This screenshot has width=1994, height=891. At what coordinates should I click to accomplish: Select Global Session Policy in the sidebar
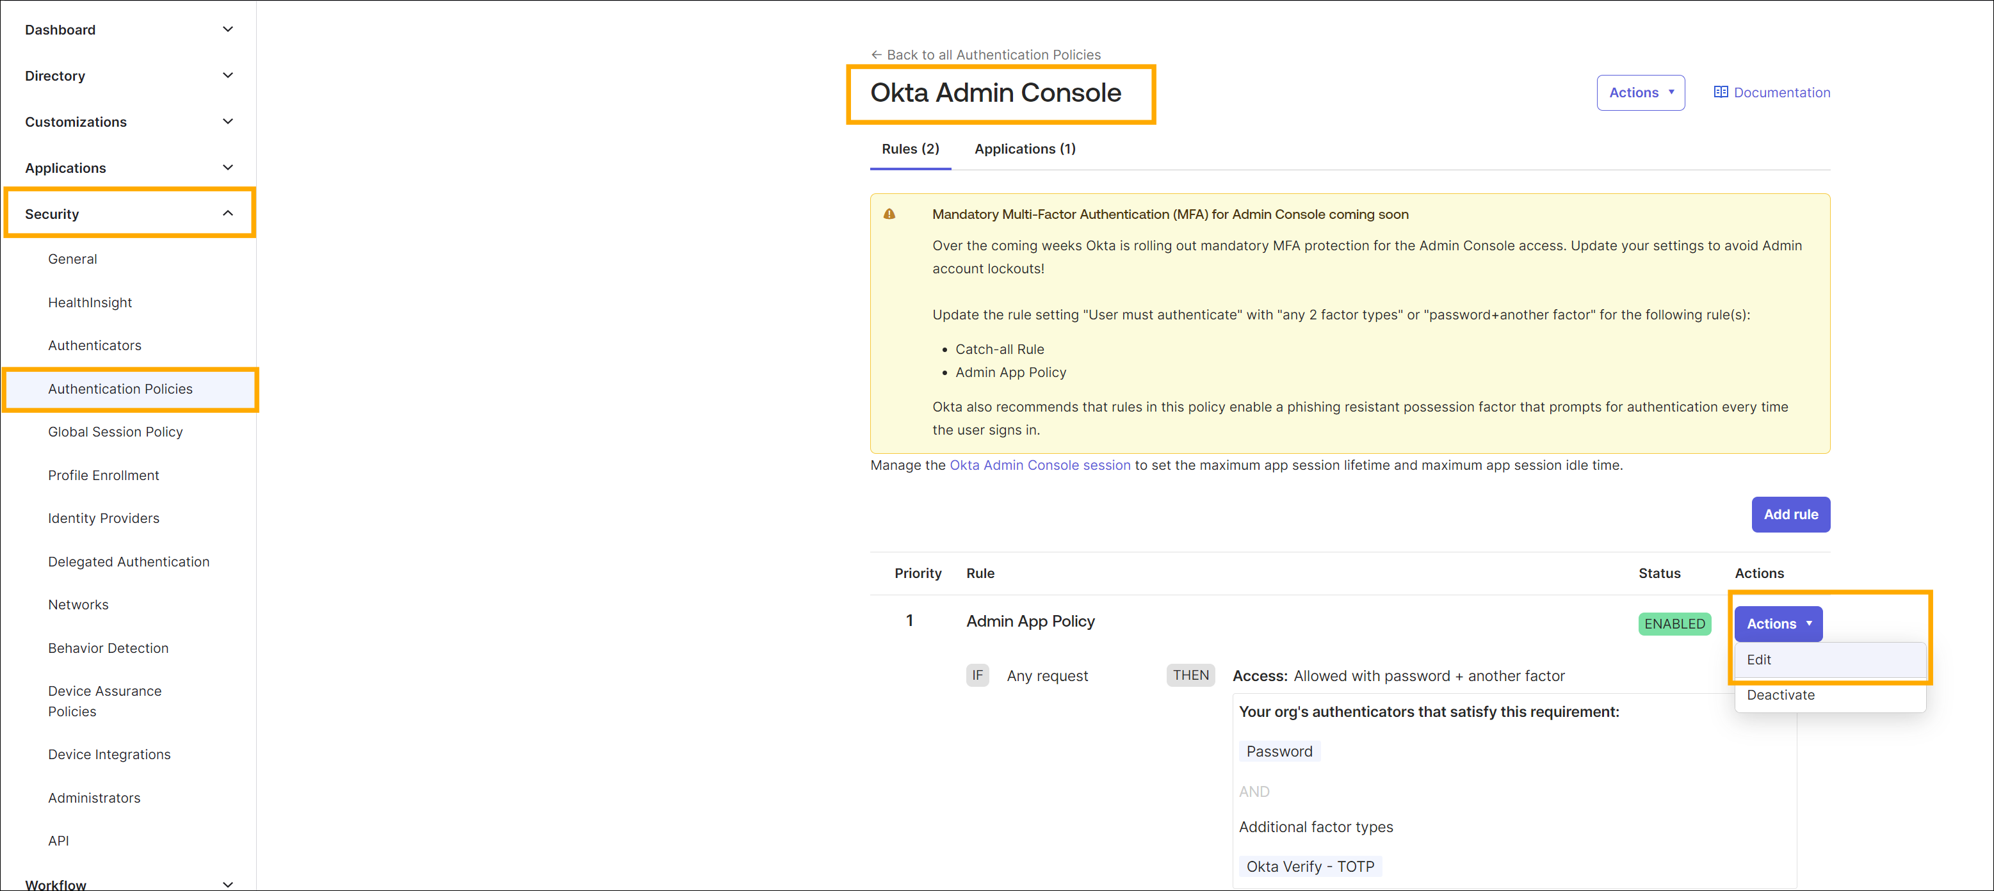coord(115,431)
